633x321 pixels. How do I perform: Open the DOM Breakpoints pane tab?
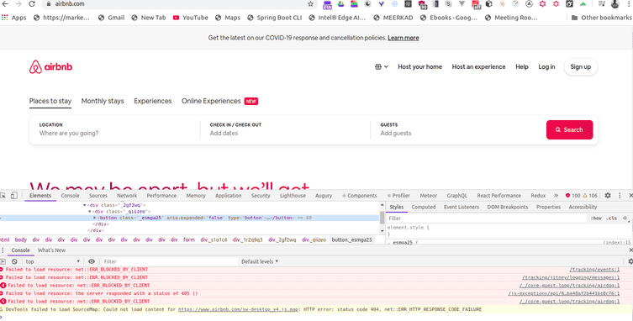click(508, 207)
